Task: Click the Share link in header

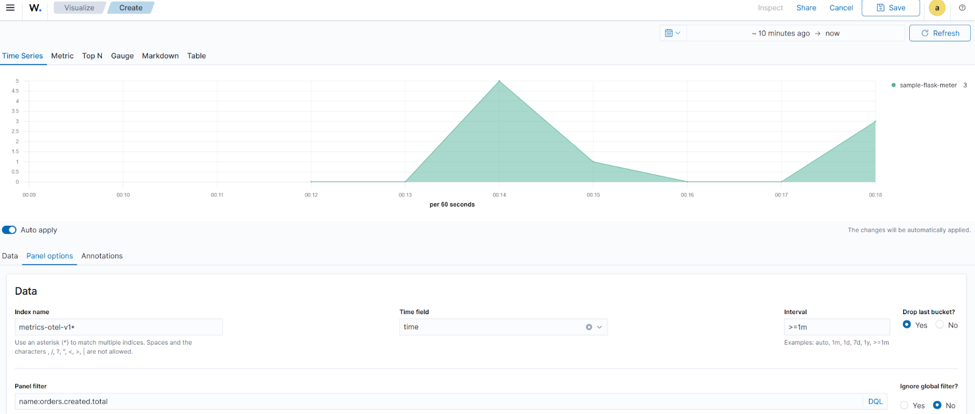Action: click(x=806, y=8)
